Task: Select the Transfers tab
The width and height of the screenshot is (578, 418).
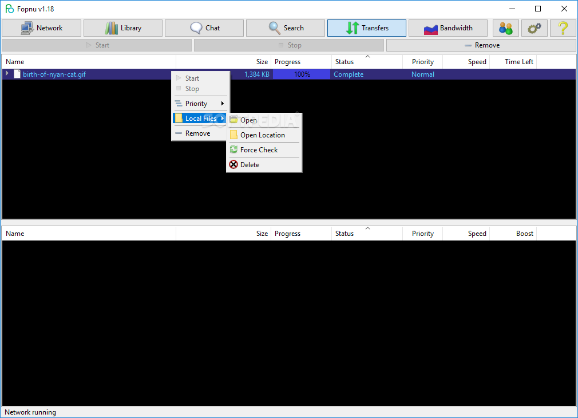Action: point(367,28)
